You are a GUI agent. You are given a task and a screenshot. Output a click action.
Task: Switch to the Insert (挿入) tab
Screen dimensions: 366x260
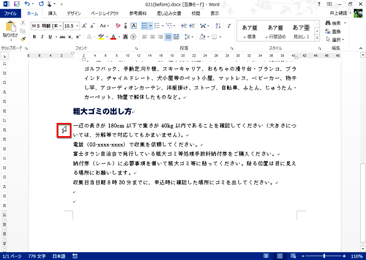click(x=52, y=13)
